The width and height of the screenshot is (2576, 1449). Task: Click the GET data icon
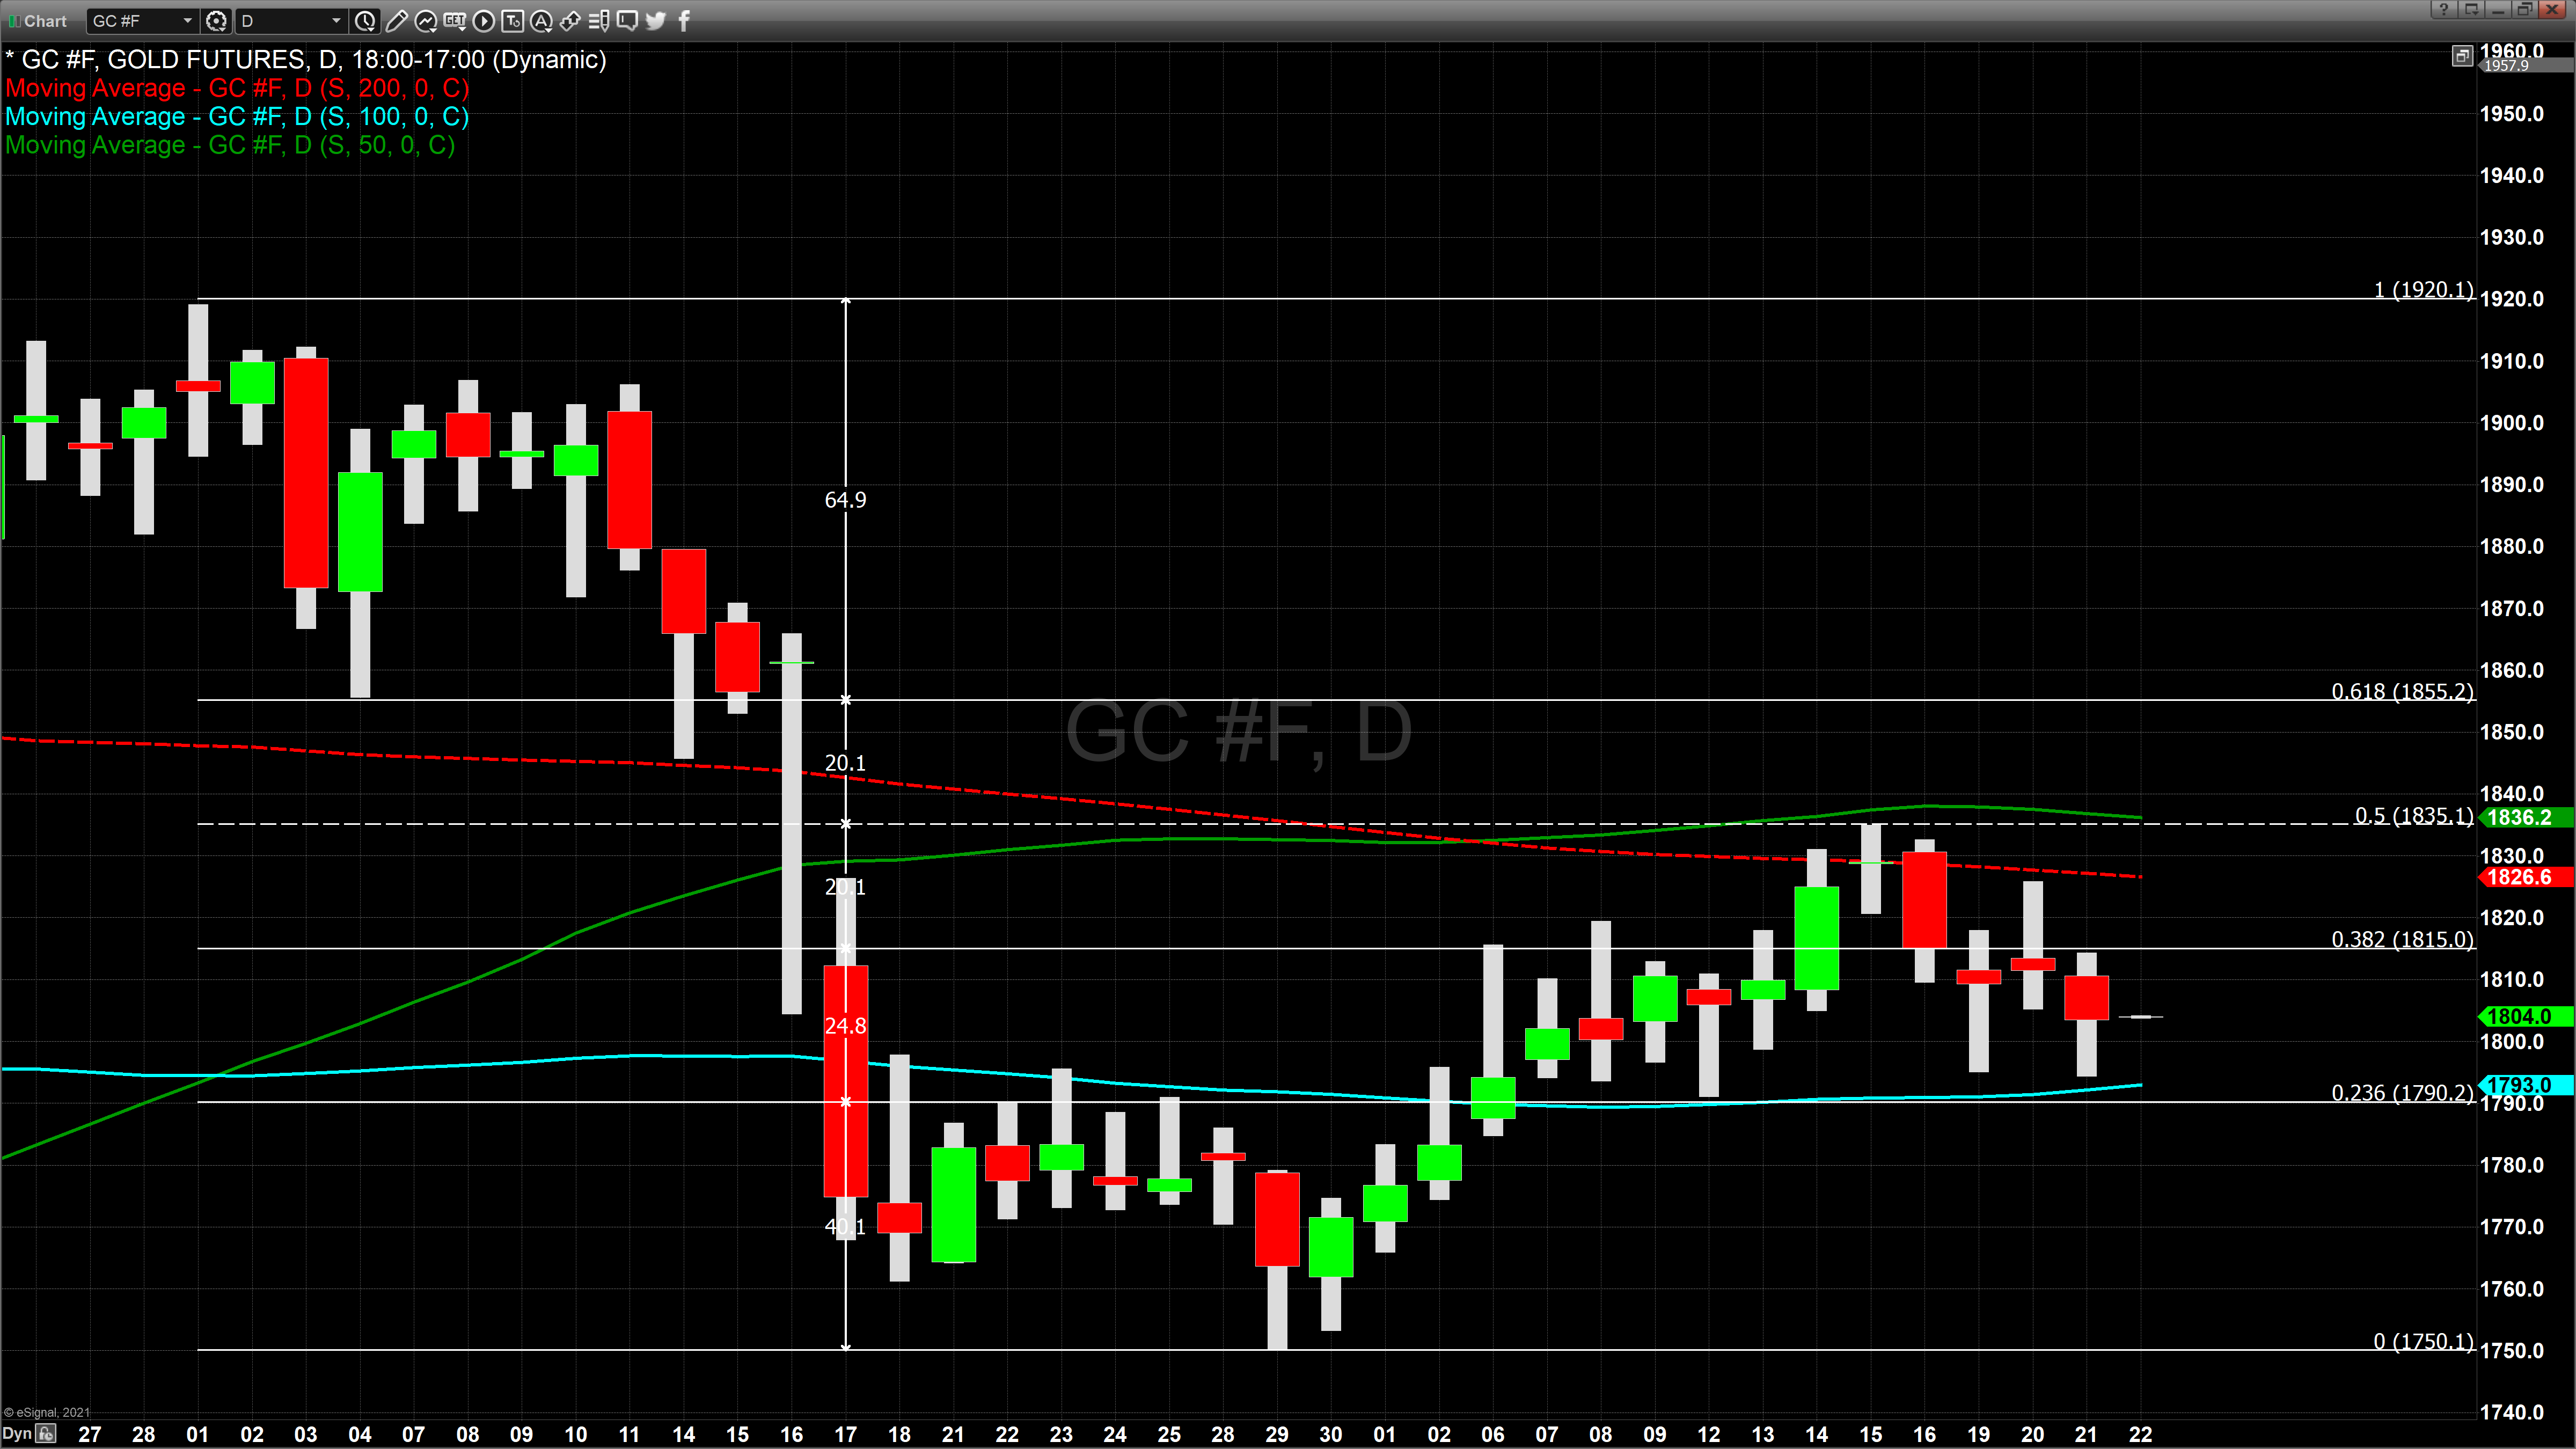pos(454,20)
